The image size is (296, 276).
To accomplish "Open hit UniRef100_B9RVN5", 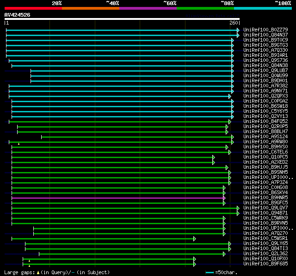I will (265, 223).
